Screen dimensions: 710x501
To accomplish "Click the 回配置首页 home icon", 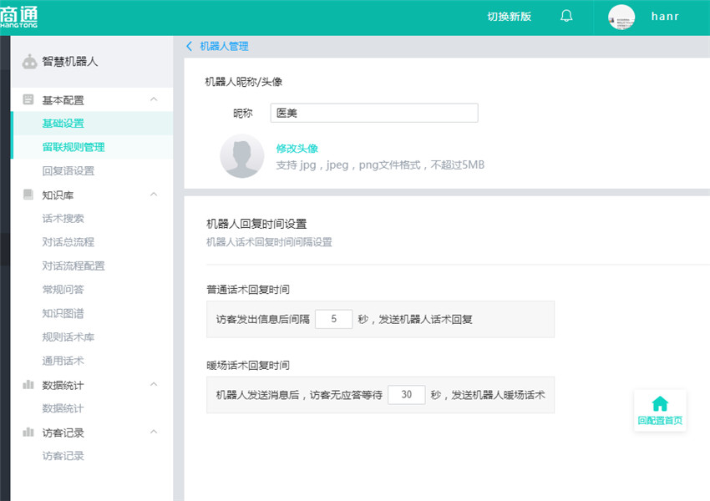I will [x=660, y=404].
